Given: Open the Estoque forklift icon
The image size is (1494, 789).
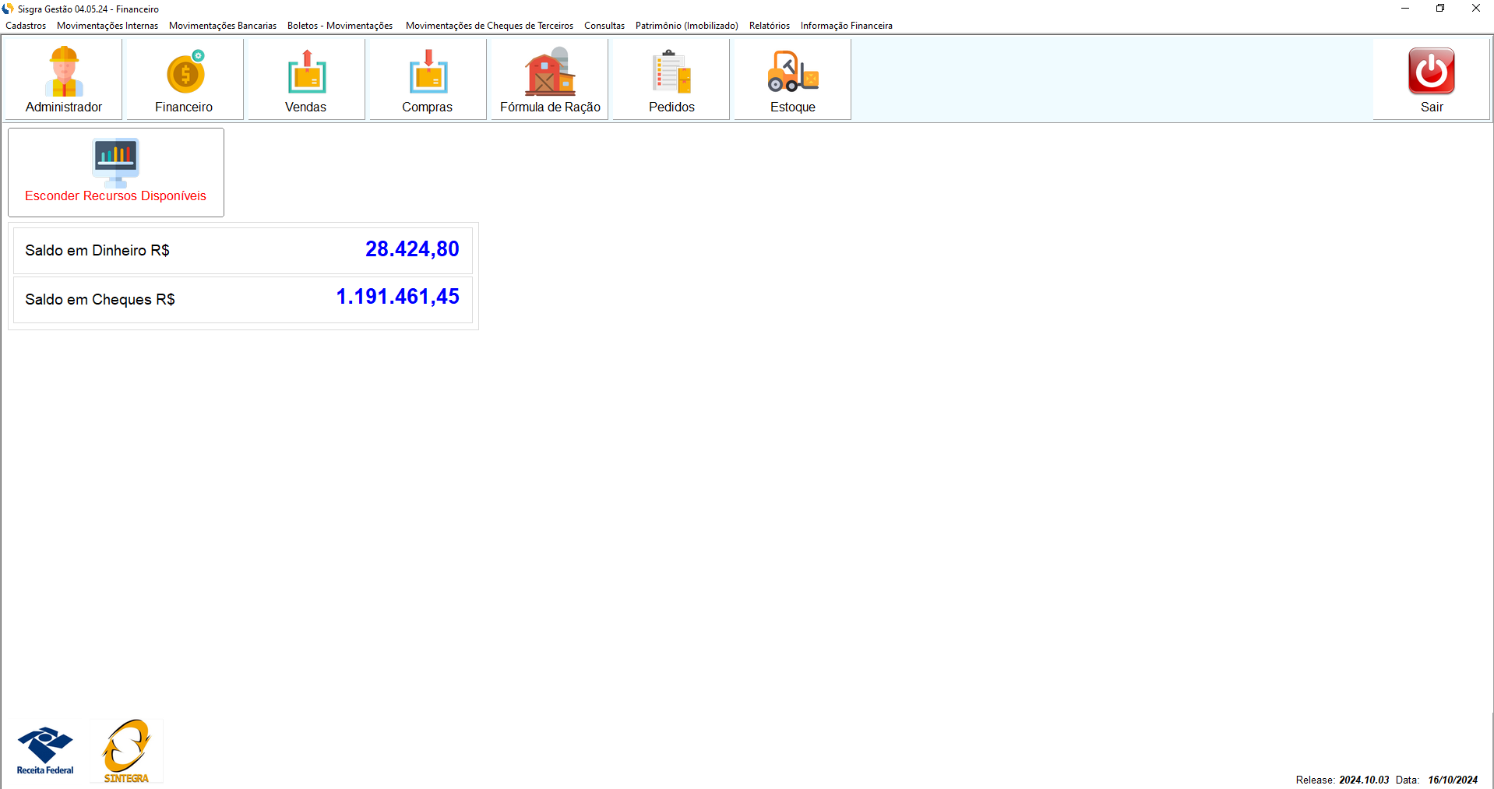Looking at the screenshot, I should point(792,72).
